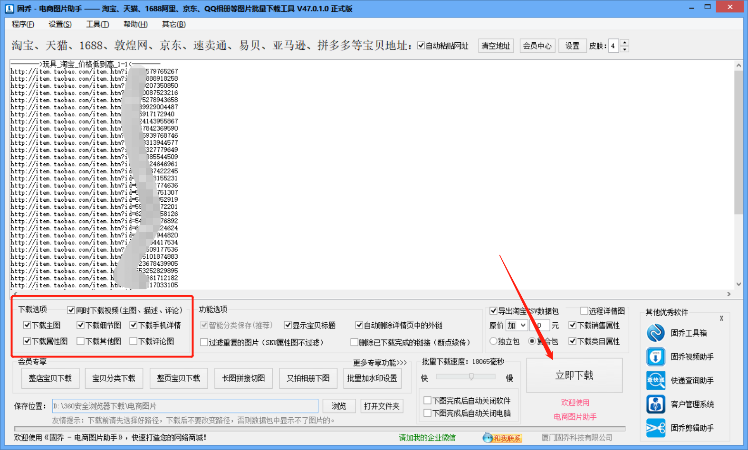Enable 远程详情图 checkbox

tap(584, 311)
